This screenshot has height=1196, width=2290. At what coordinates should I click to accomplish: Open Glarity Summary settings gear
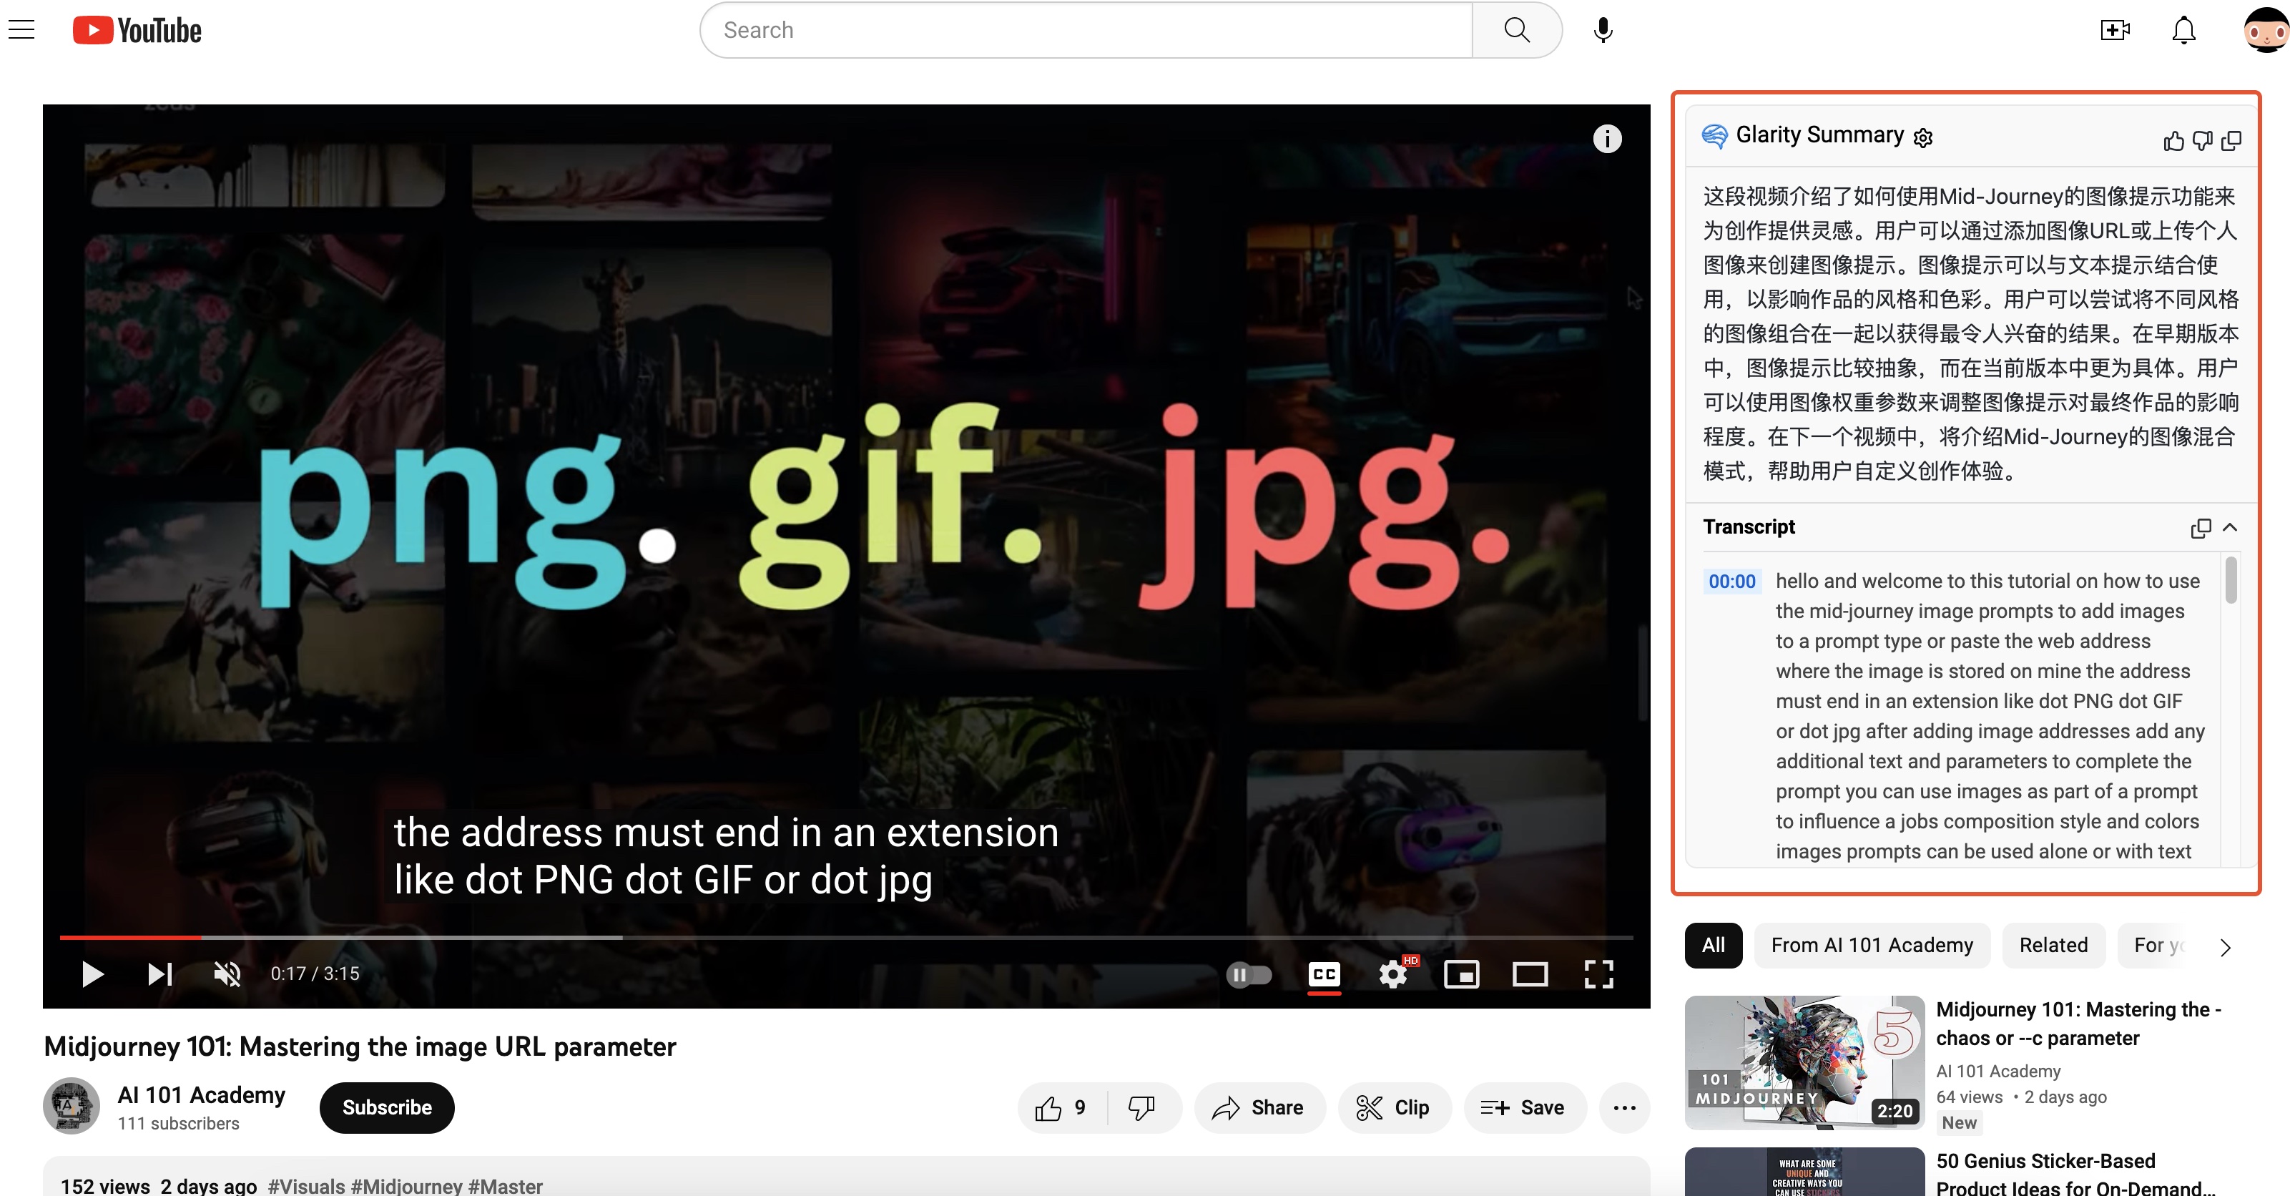[1923, 138]
